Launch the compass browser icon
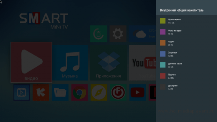The height and width of the screenshot is (122, 217). 99,92
